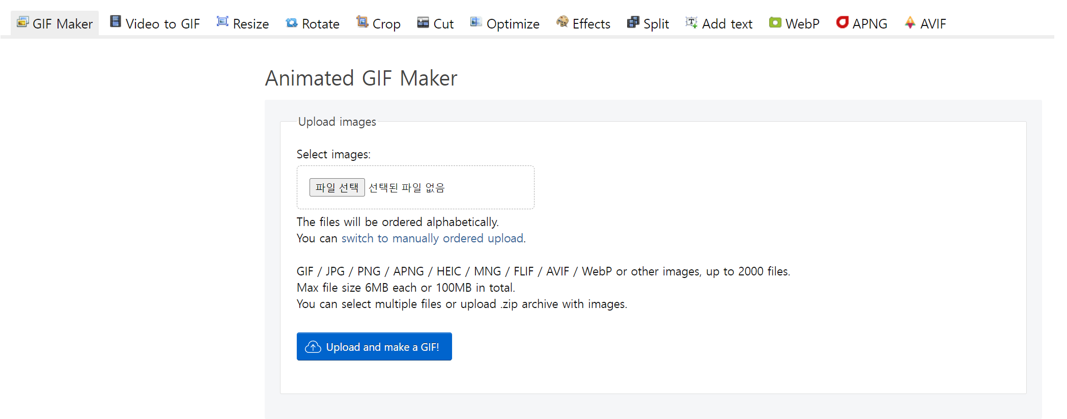
Task: Click the Add text icon
Action: 691,22
